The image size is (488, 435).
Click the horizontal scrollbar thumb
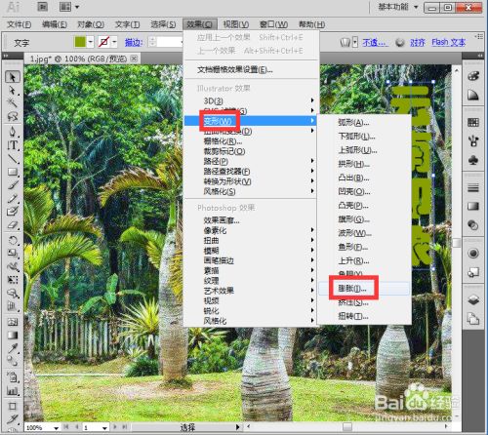(x=347, y=426)
